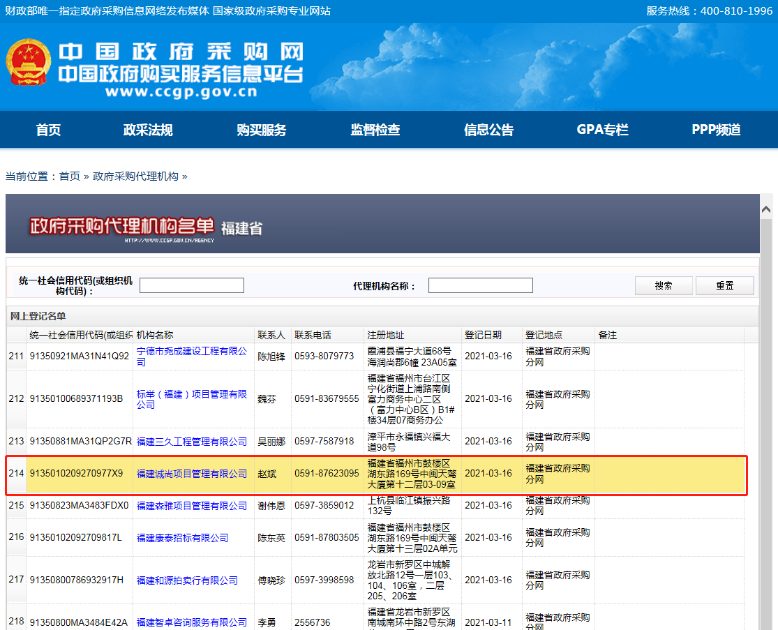The image size is (778, 630).
Task: Click the date 2021-03-11 in row 218
Action: pos(488,622)
